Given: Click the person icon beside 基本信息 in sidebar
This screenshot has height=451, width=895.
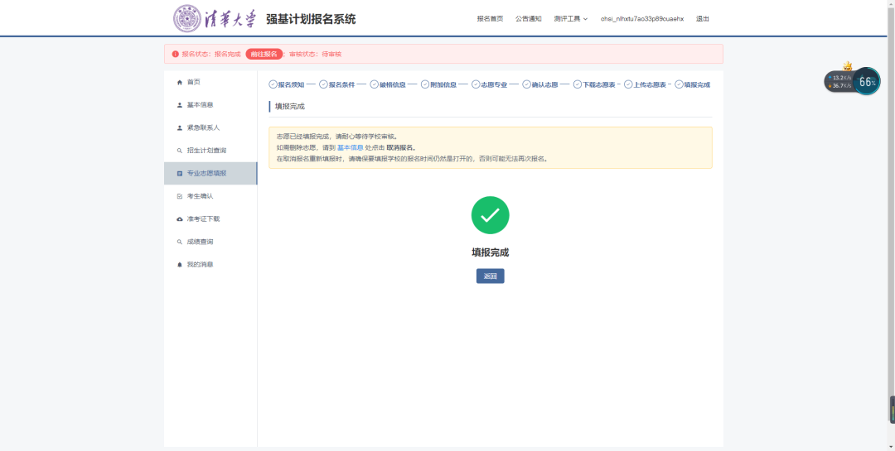Looking at the screenshot, I should [180, 105].
